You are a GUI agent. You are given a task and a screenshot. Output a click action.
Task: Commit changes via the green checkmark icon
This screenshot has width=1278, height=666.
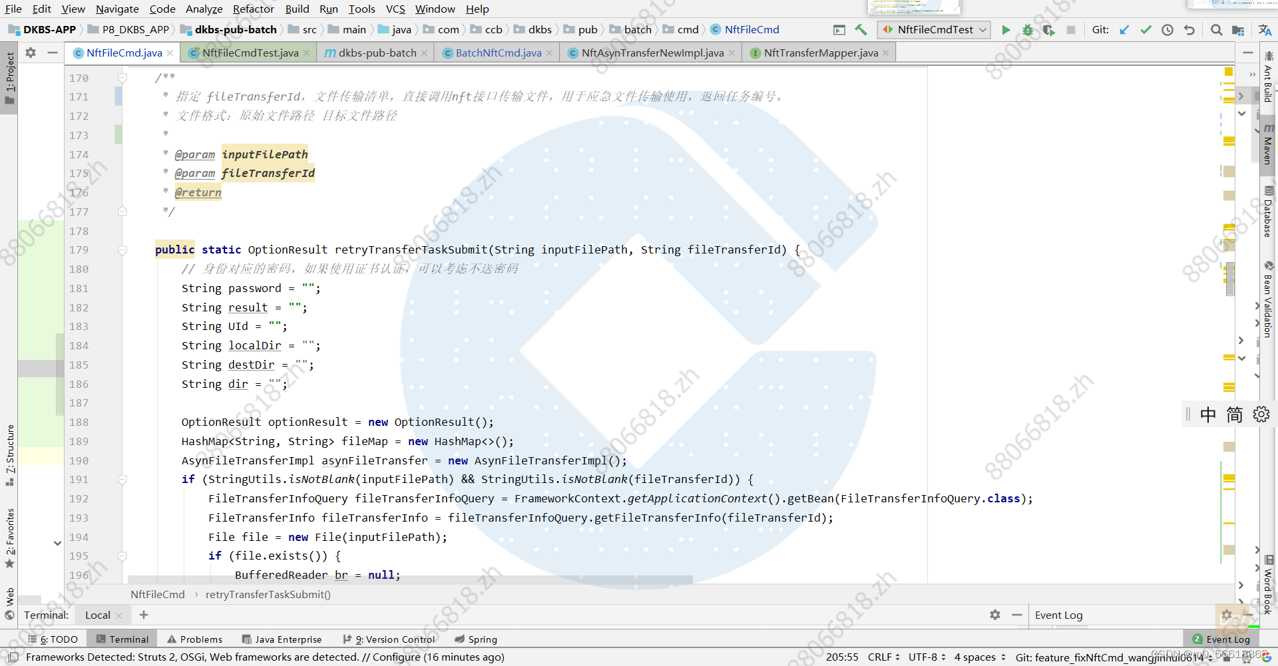[x=1146, y=30]
